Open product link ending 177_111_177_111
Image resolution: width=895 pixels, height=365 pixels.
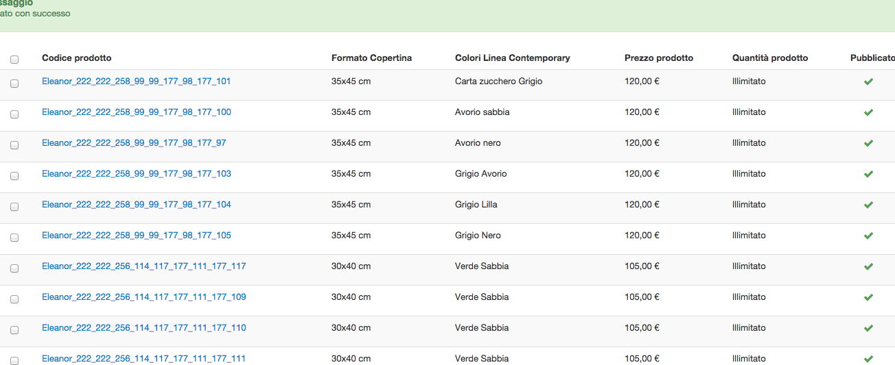coord(143,359)
